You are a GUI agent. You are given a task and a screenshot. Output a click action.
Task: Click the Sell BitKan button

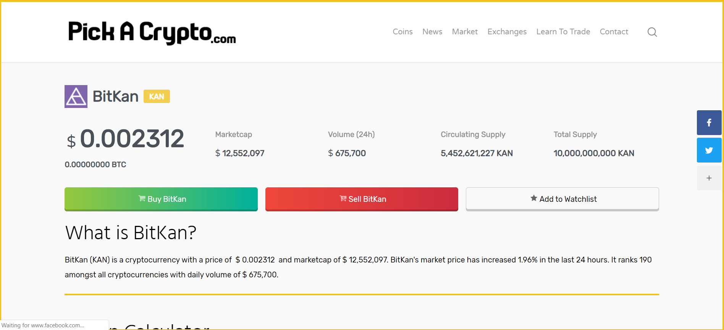point(362,199)
